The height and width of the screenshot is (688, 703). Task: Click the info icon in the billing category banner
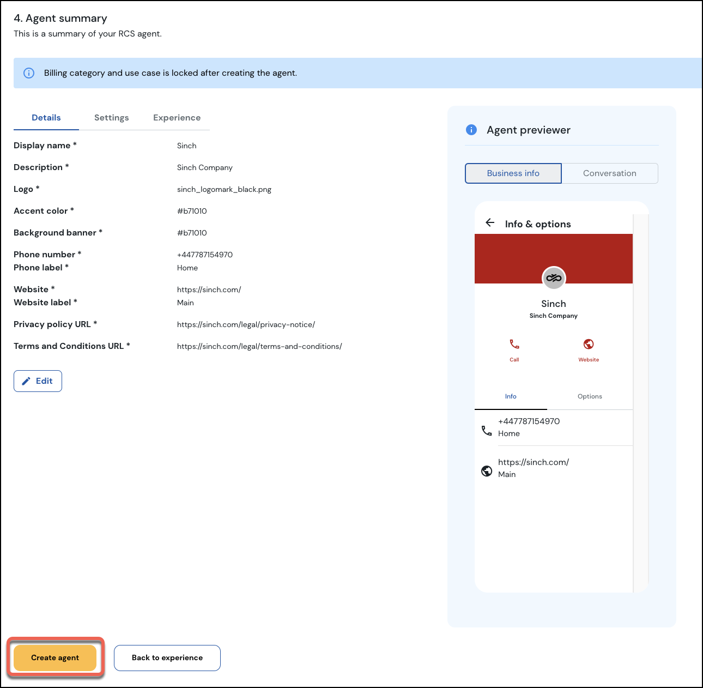[29, 73]
